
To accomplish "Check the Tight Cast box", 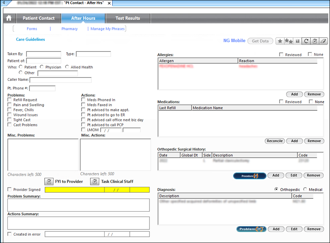I will [9, 120].
